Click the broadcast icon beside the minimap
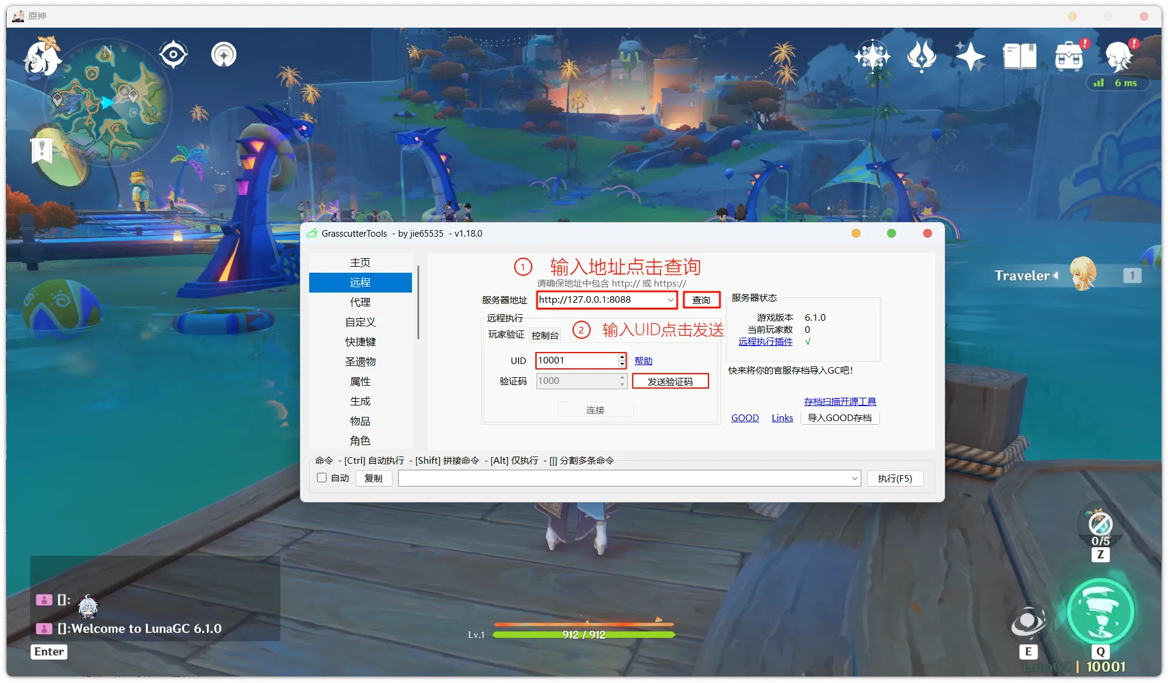 223,53
